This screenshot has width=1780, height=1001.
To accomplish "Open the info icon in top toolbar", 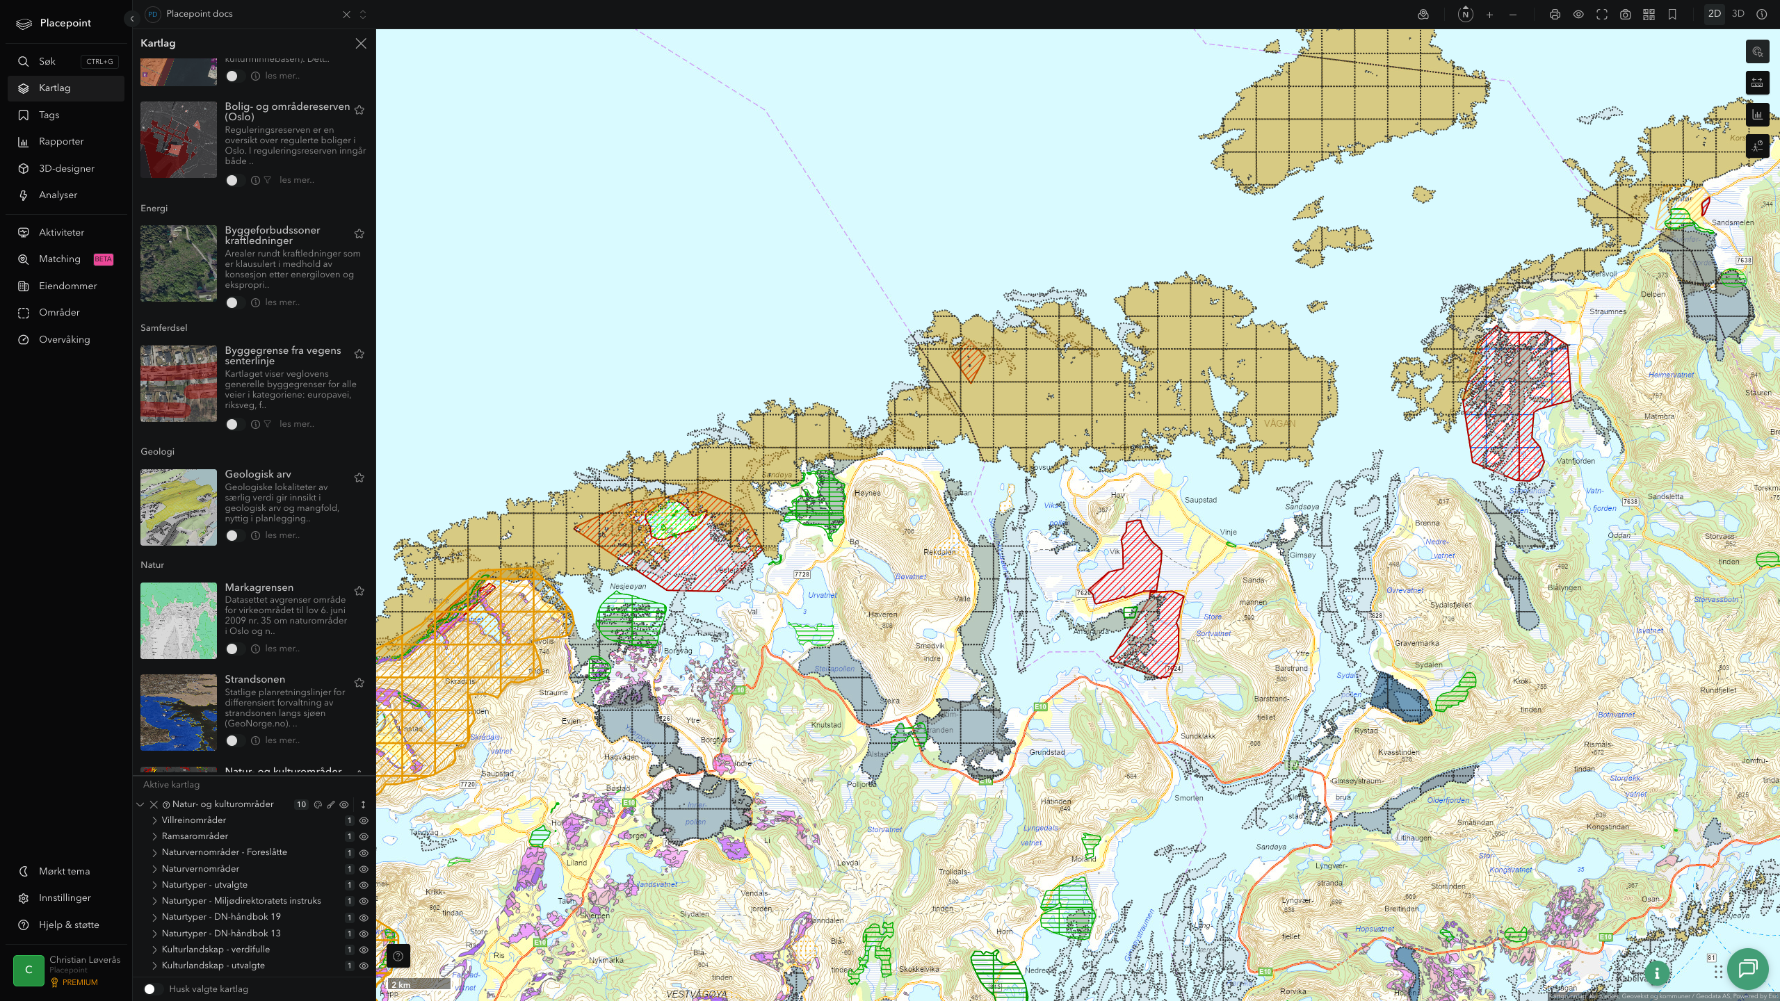I will point(1762,15).
